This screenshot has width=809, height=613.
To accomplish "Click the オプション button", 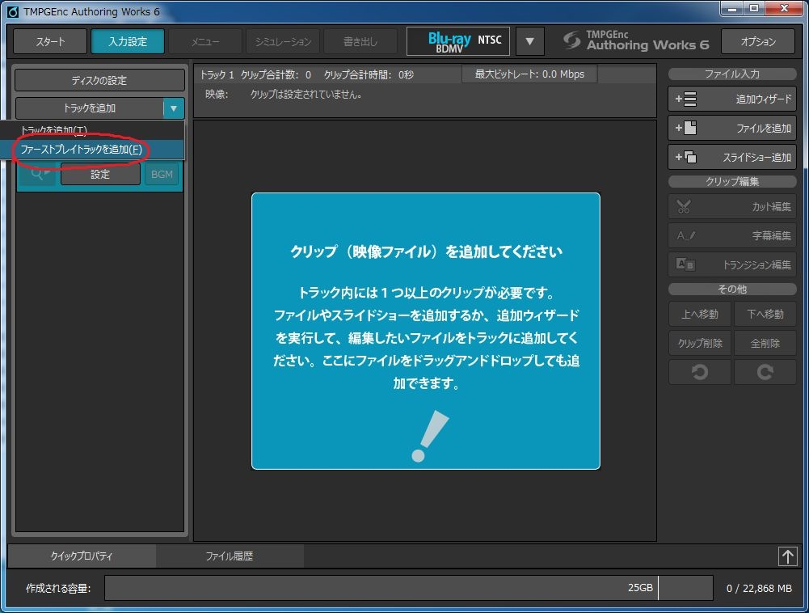I will point(758,41).
